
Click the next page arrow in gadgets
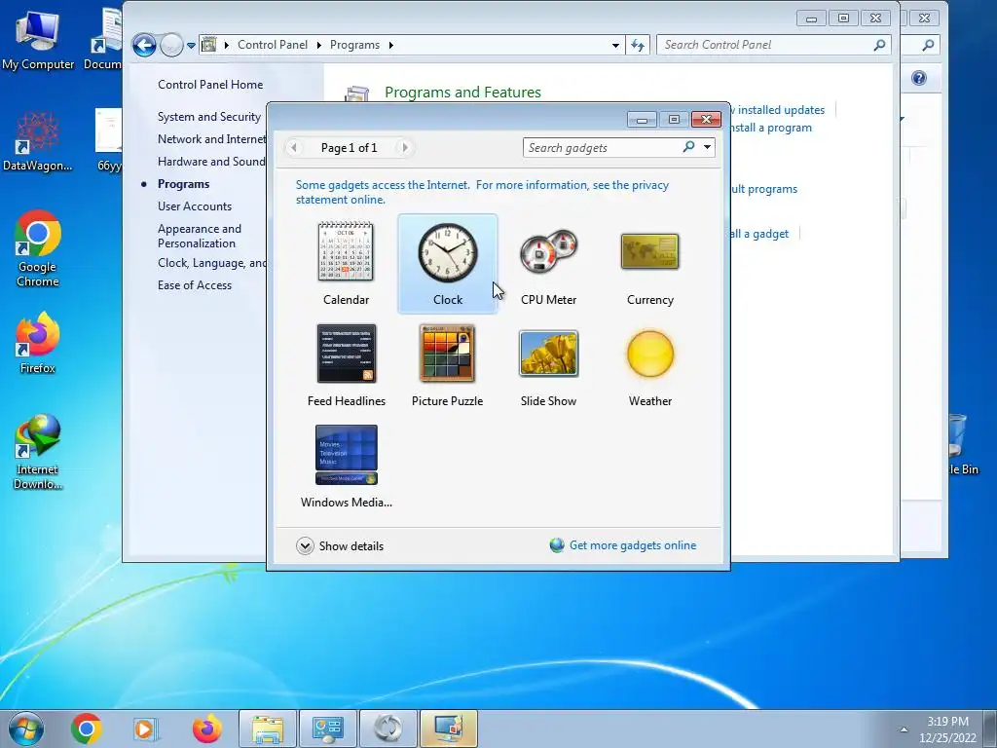tap(404, 148)
